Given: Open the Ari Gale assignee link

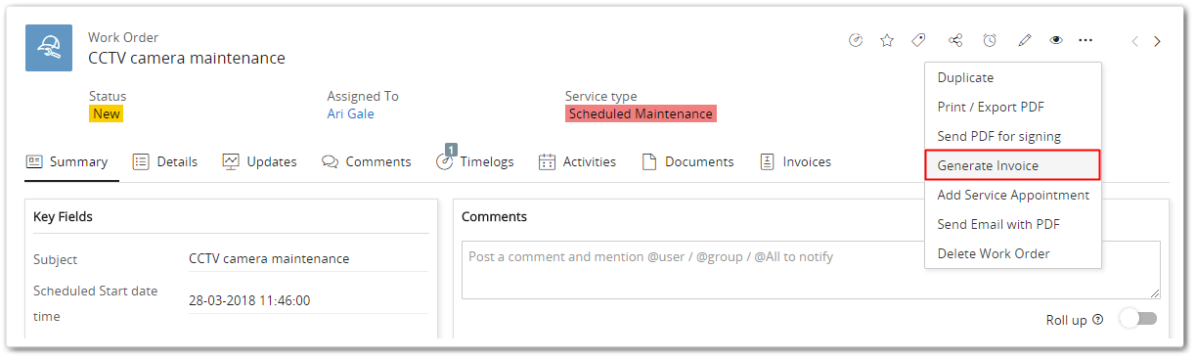Looking at the screenshot, I should click(x=350, y=113).
